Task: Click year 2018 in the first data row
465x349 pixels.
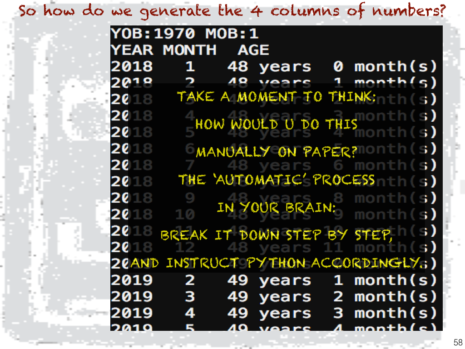Action: 132,67
